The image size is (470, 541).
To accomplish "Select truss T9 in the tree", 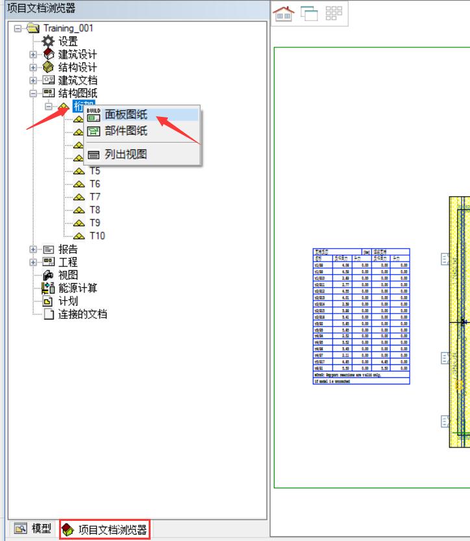I will 95,223.
